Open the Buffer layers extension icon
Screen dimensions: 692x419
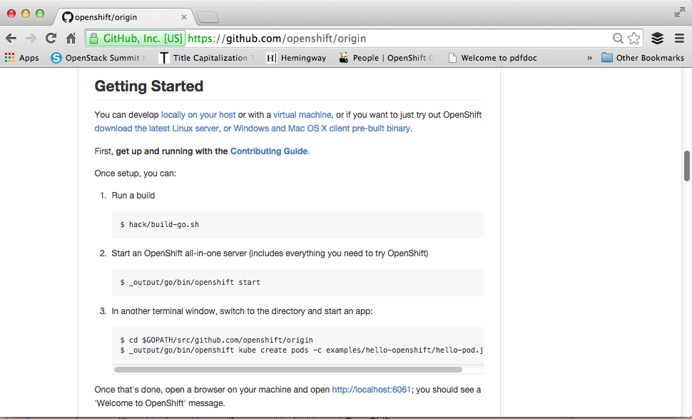point(657,39)
